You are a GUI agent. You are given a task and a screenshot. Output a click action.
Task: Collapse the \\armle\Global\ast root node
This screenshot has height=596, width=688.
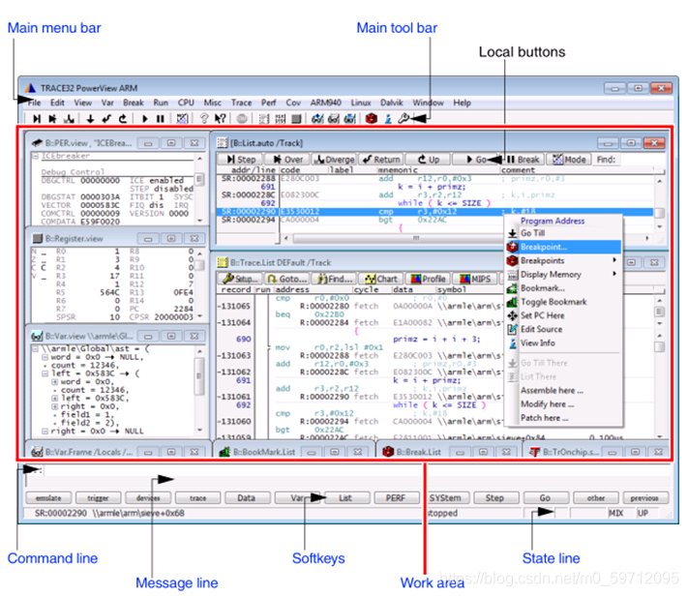(x=36, y=349)
